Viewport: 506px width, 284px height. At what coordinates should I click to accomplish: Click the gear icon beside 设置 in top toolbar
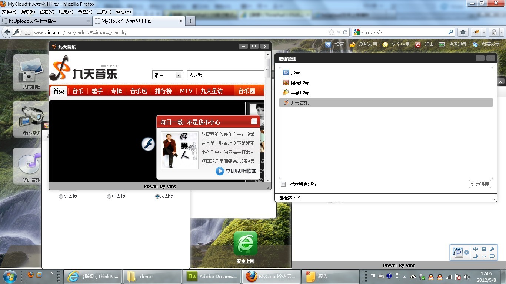tap(328, 44)
